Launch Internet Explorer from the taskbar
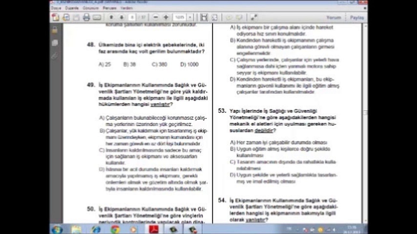The image size is (417, 234). coord(96,229)
